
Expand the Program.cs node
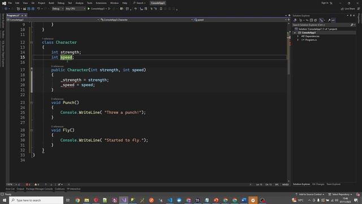coord(298,40)
